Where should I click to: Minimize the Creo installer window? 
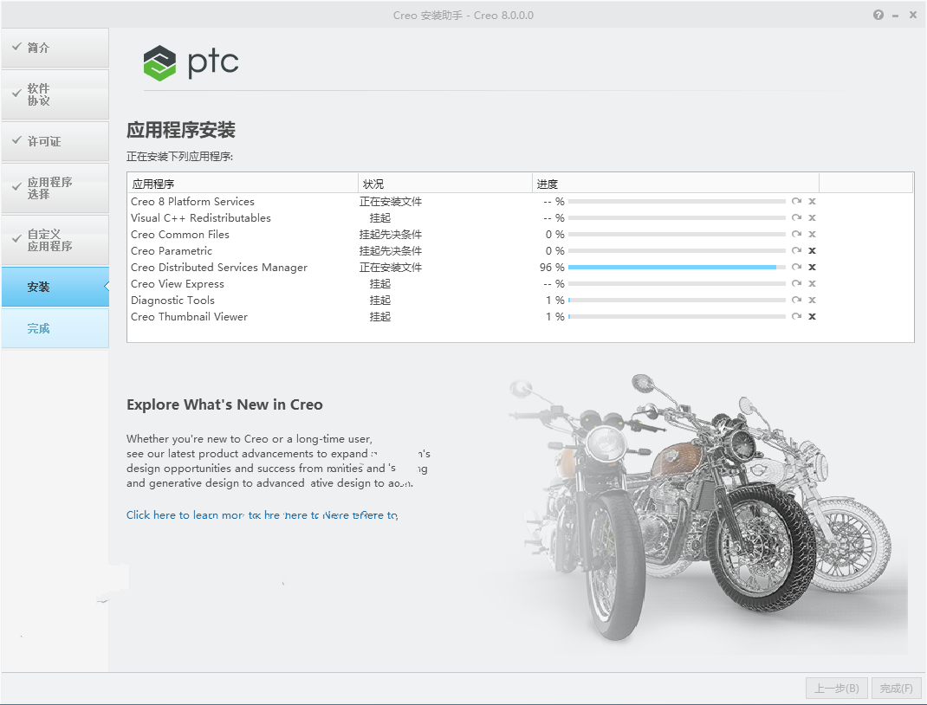click(x=896, y=16)
